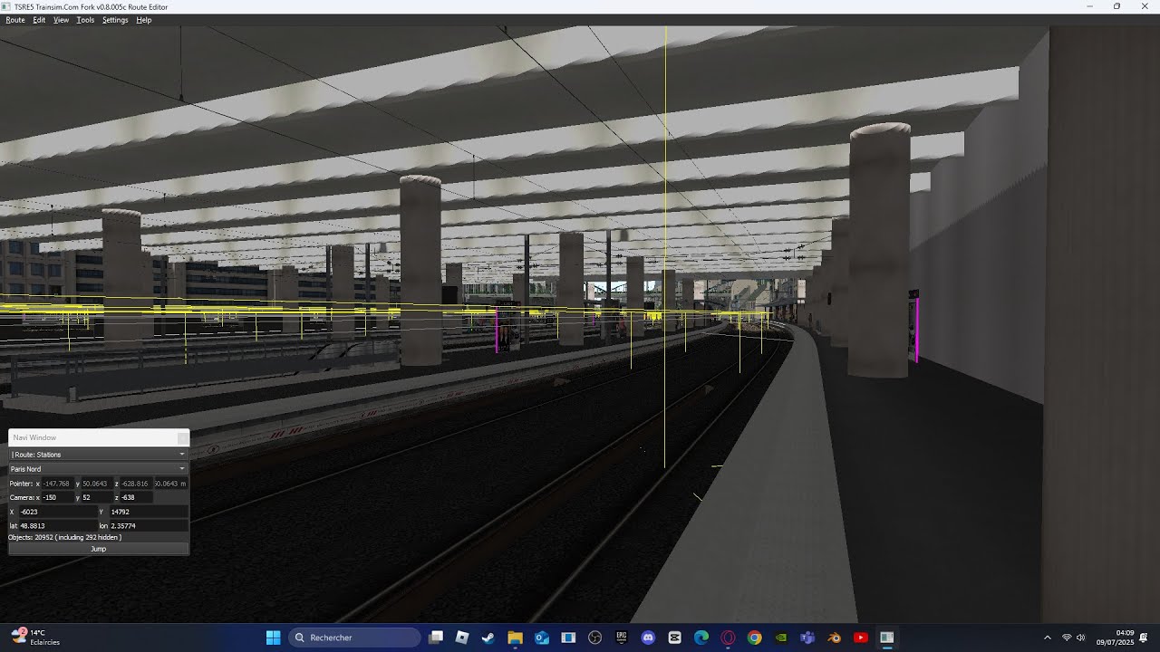Open the Edit menu

(x=39, y=20)
